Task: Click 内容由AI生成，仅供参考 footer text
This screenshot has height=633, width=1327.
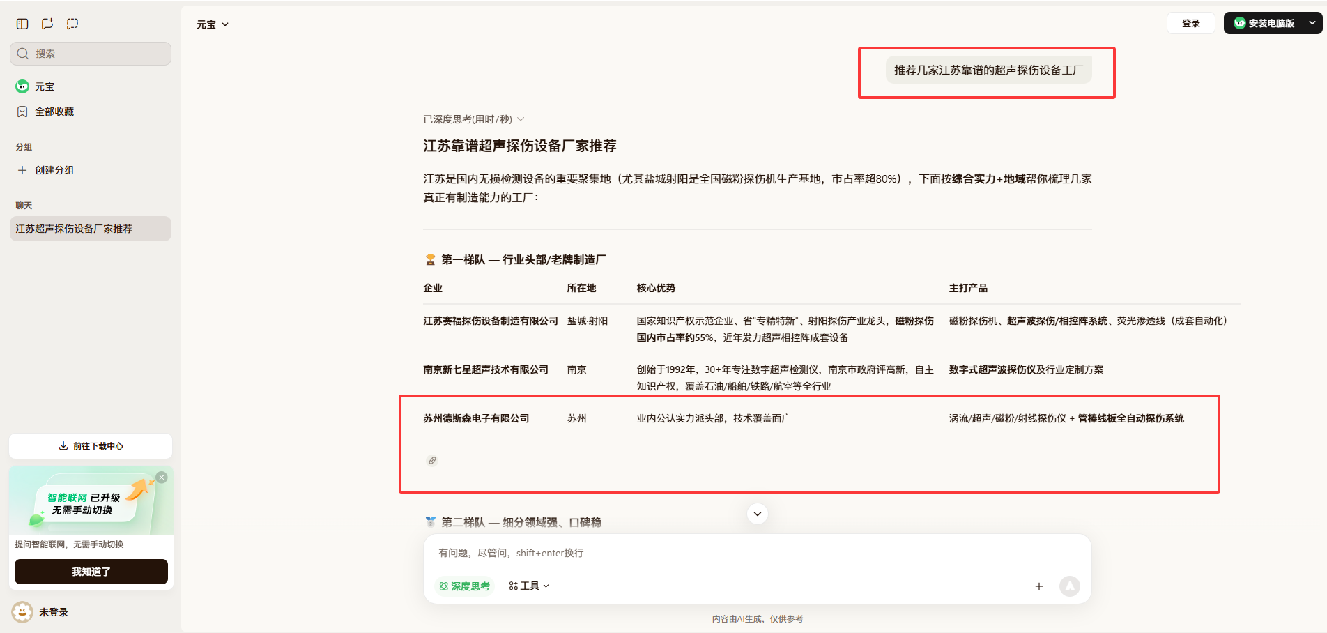Action: point(758,619)
